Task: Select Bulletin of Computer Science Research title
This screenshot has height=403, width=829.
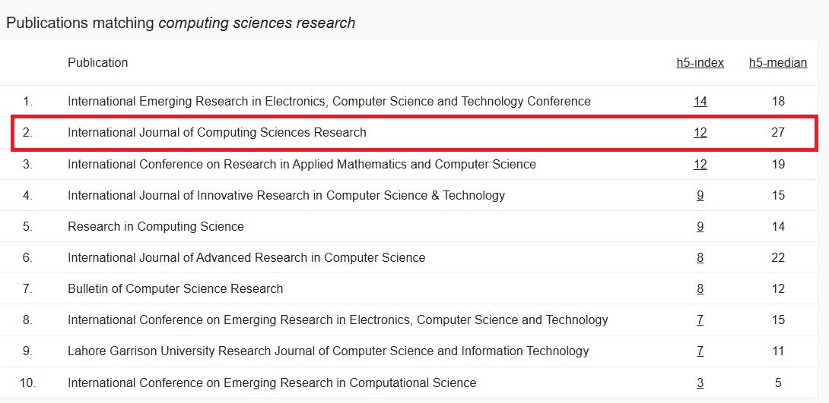Action: point(176,289)
